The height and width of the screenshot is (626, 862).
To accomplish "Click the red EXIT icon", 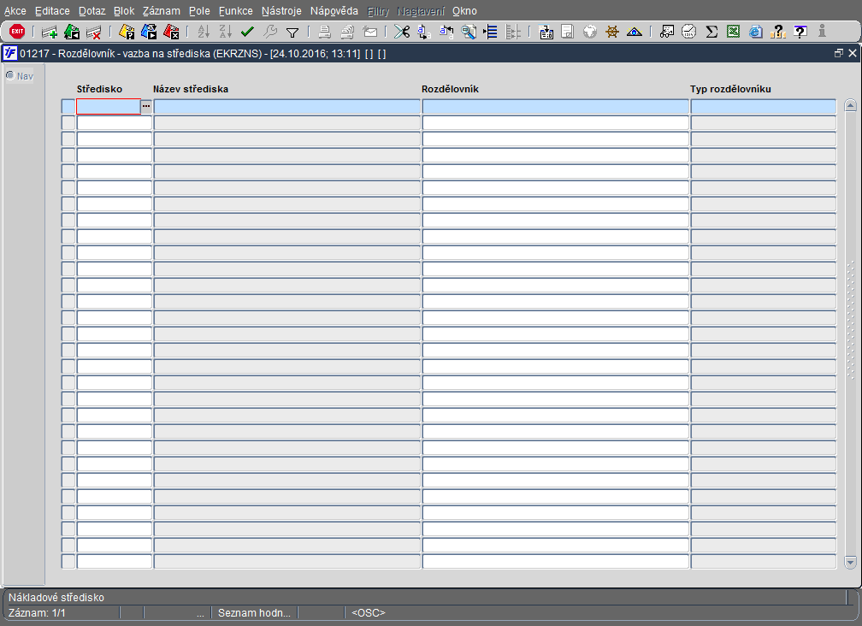I will click(17, 32).
